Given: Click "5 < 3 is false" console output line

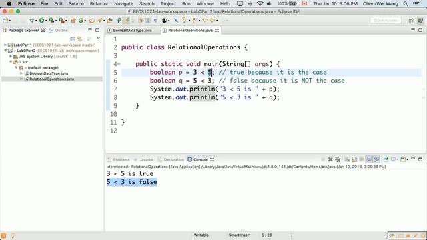Looking at the screenshot, I should pos(132,182).
